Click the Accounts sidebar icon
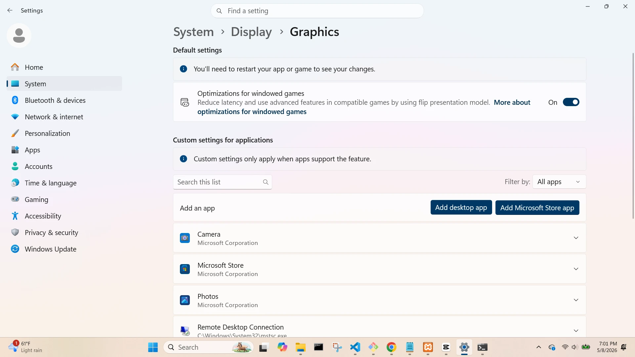This screenshot has height=357, width=635. [x=15, y=166]
